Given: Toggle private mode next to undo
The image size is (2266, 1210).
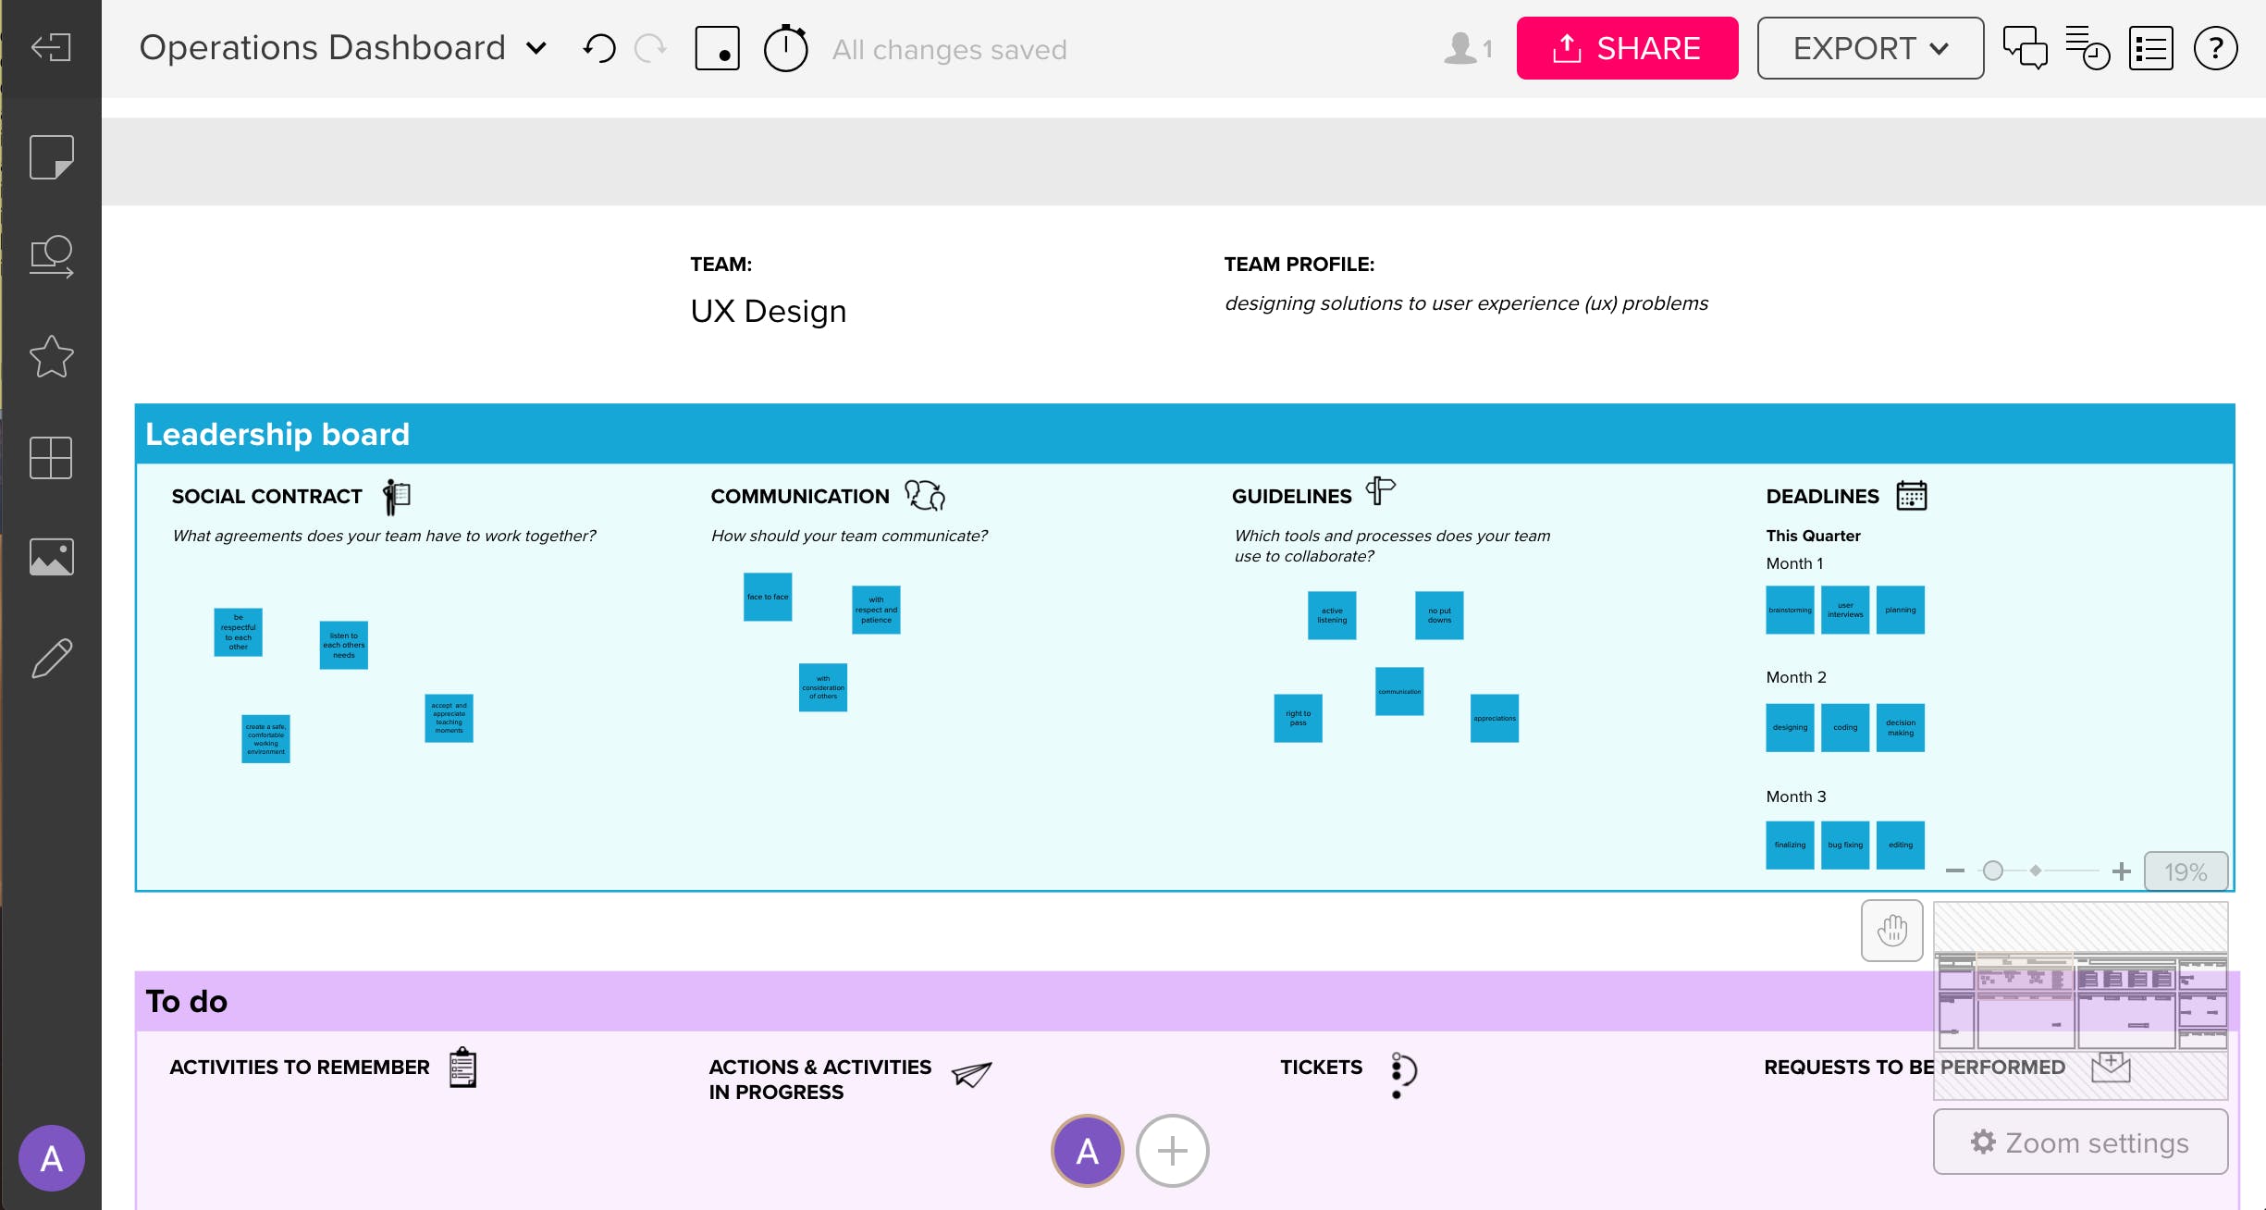Looking at the screenshot, I should coord(717,48).
